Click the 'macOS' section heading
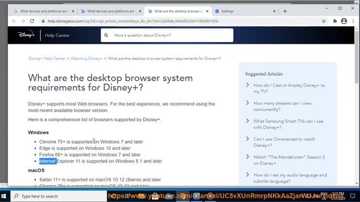The height and width of the screenshot is (202, 360). pyautogui.click(x=36, y=171)
